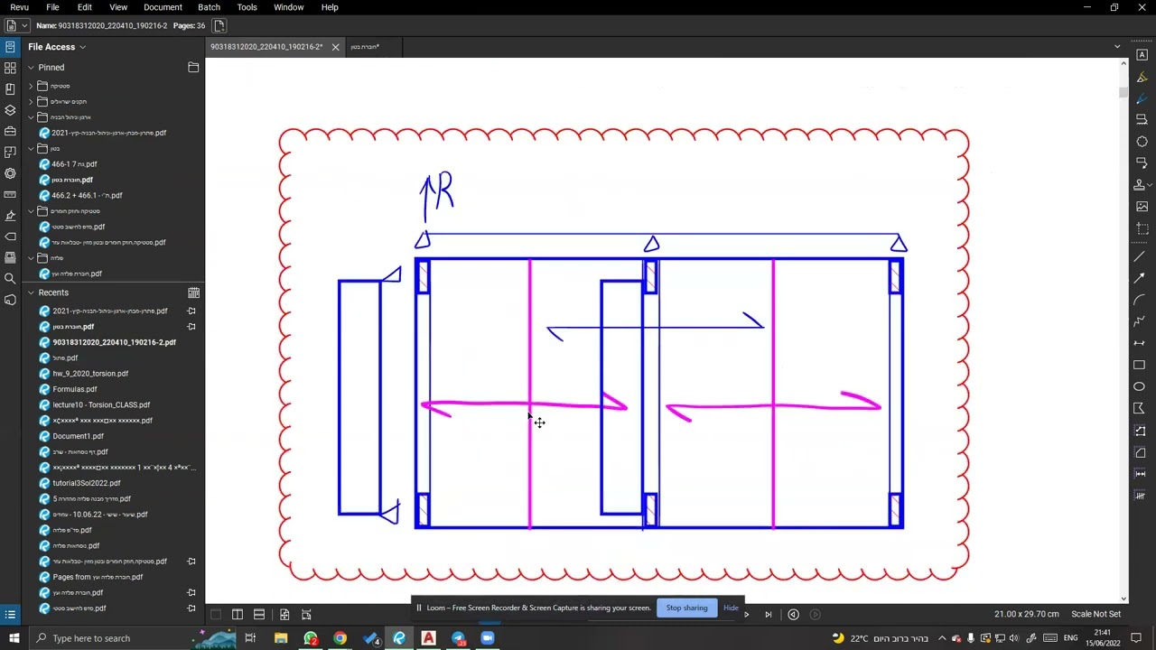Expand the first pinned folder

pos(31,86)
